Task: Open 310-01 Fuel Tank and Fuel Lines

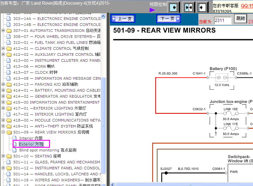Action: click(x=57, y=43)
